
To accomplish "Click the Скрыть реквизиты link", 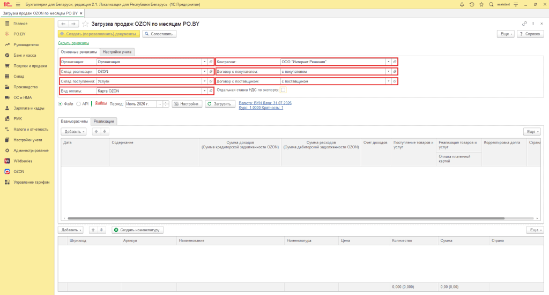I will click(73, 43).
